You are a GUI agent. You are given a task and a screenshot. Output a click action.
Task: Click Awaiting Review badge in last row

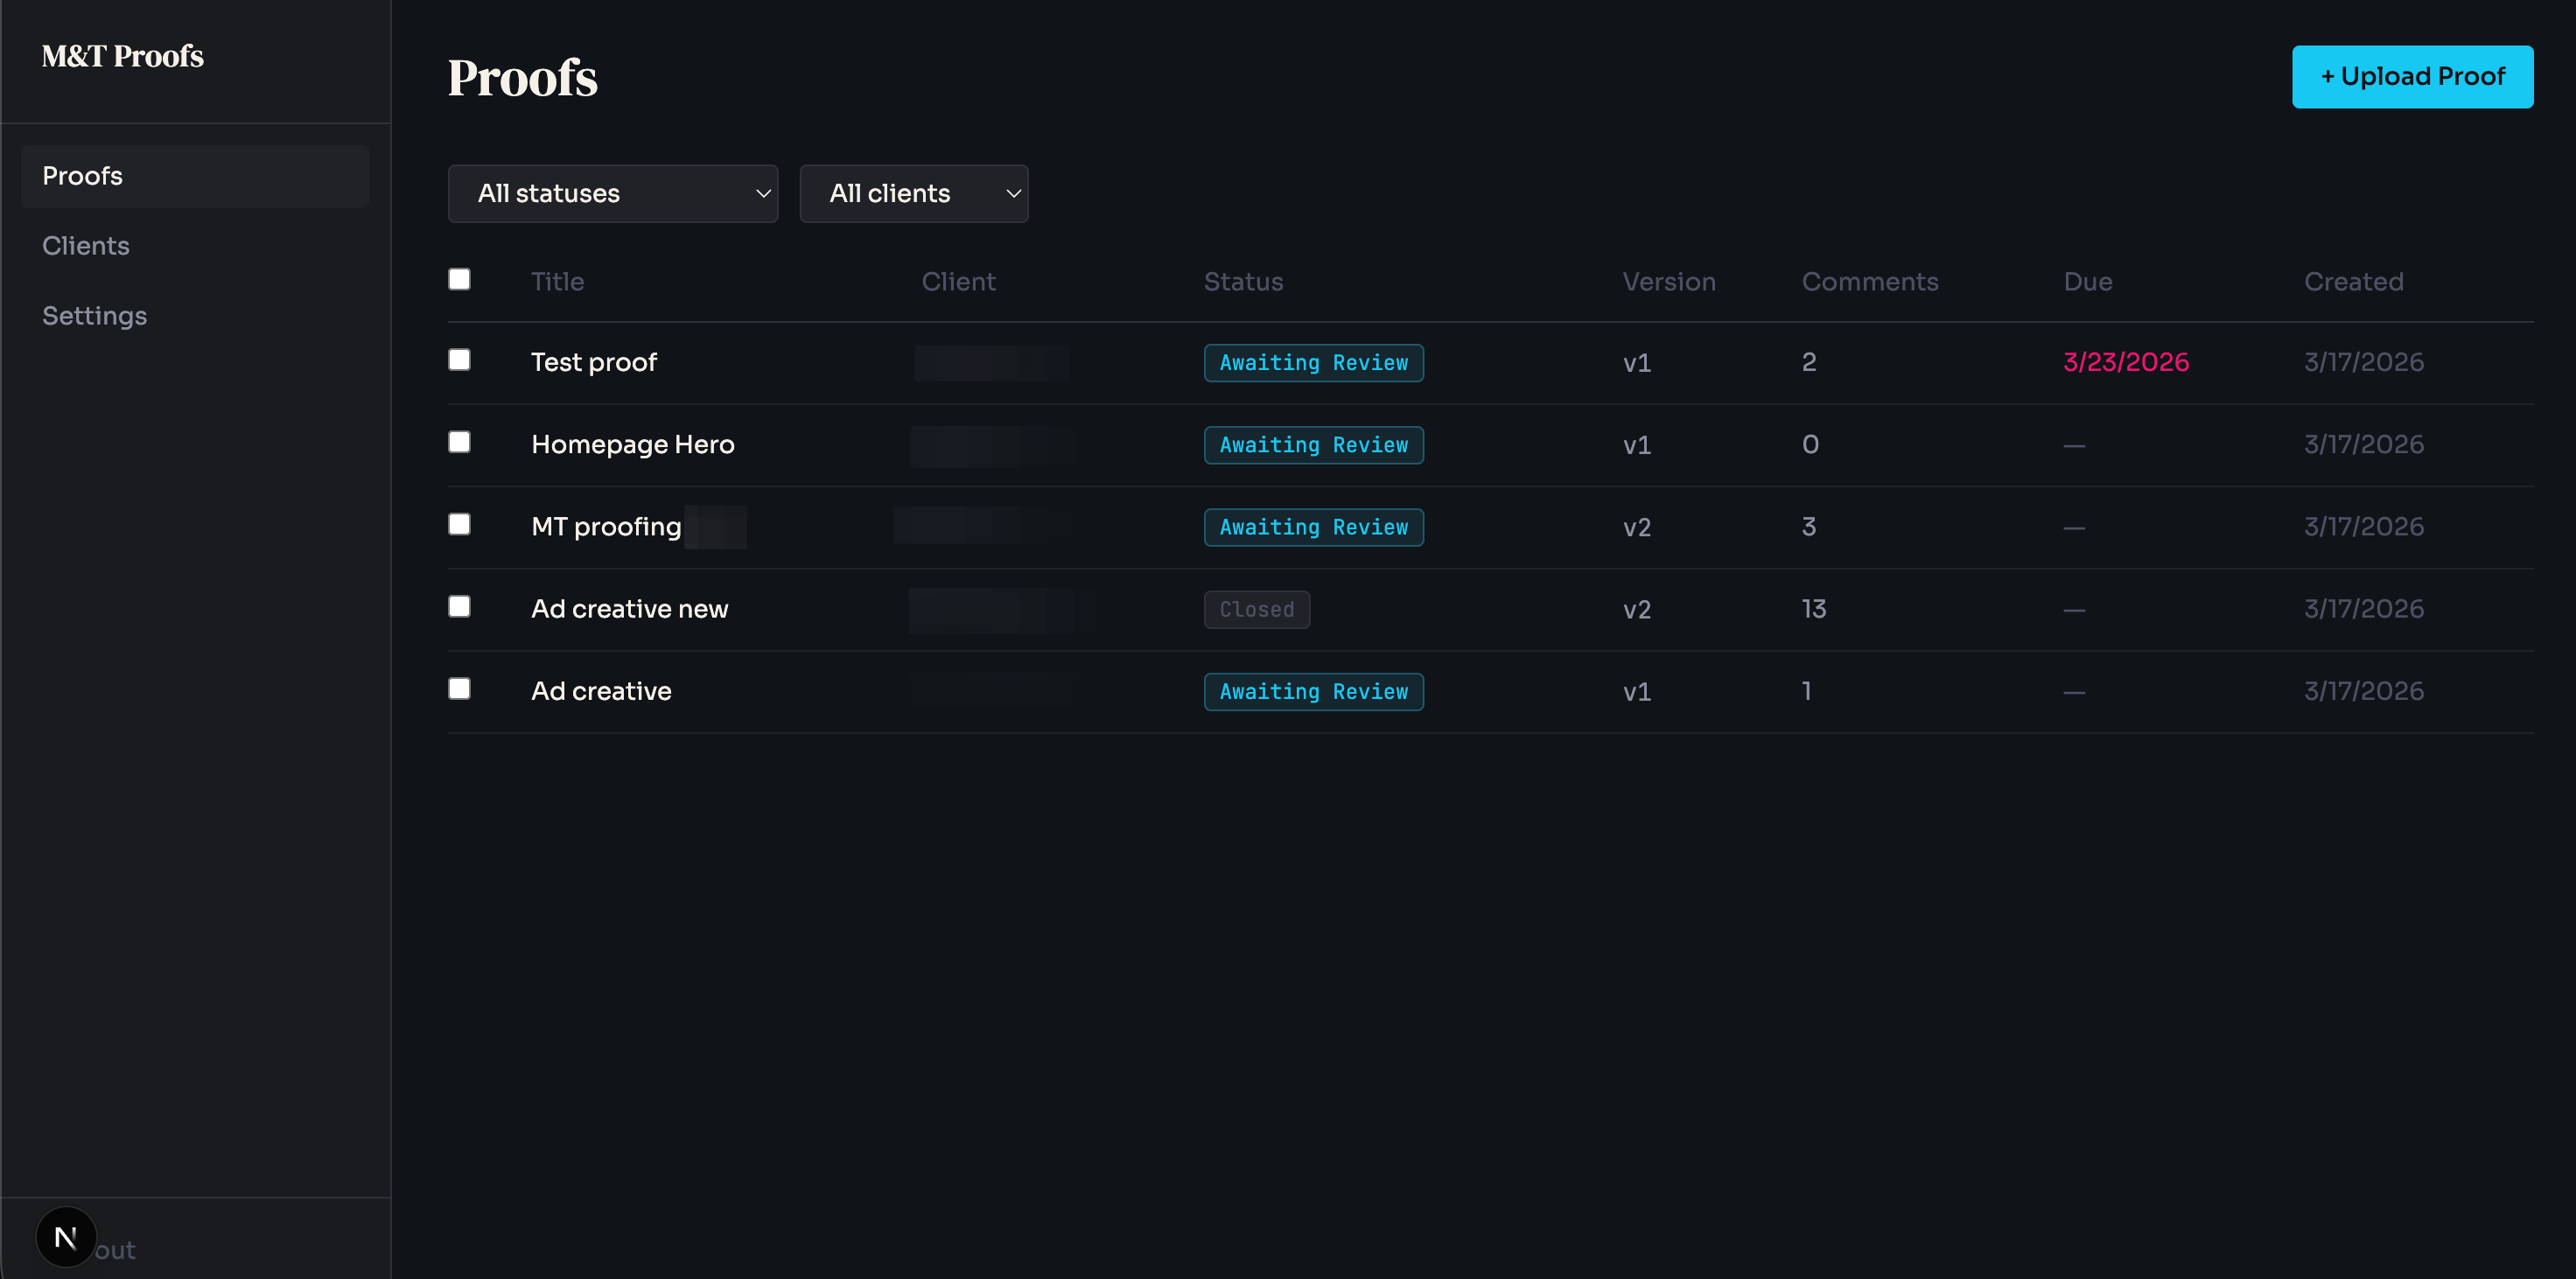[x=1314, y=691]
